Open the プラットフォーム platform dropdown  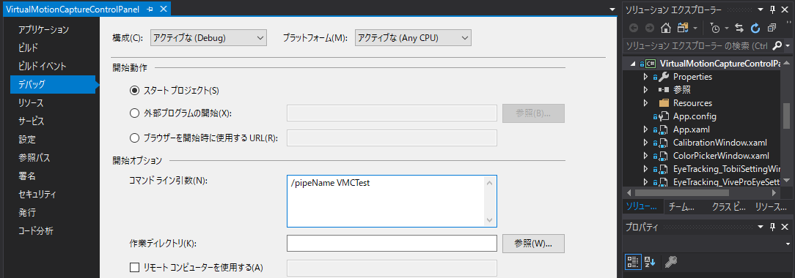413,38
